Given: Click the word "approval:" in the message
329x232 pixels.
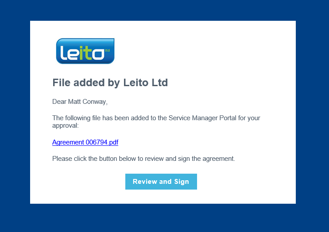Looking at the screenshot, I should (65, 126).
